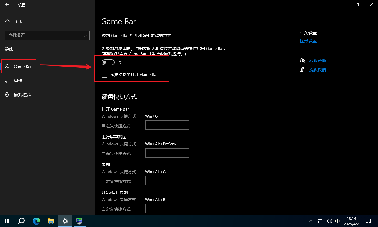Open the 摄像 sidebar item

tap(47, 81)
